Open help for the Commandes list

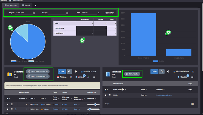[76, 71]
